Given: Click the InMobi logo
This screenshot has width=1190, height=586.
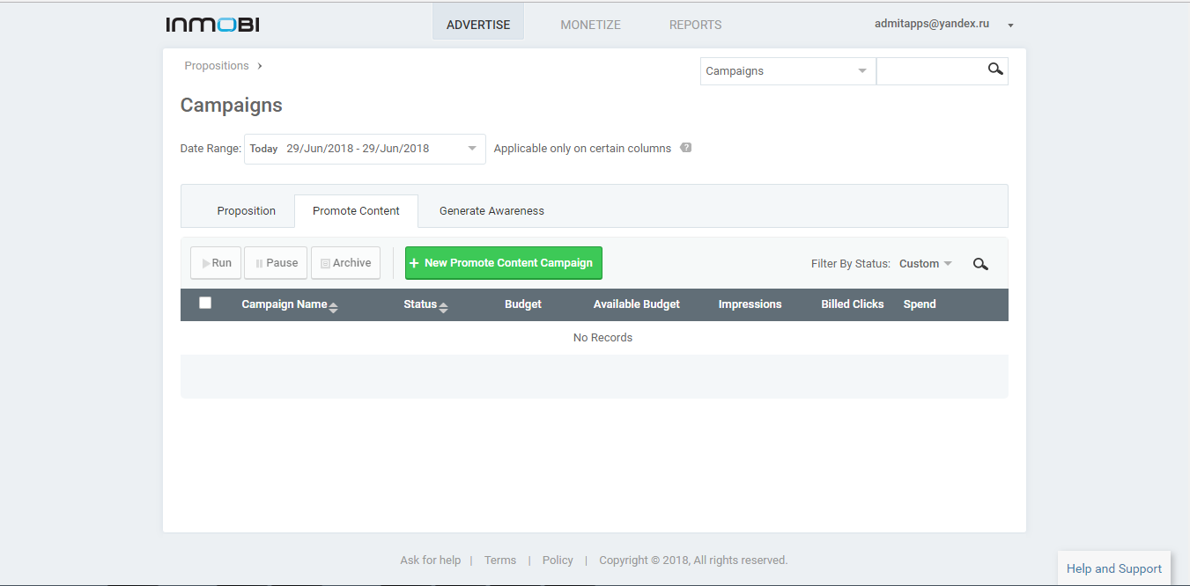Looking at the screenshot, I should [x=212, y=25].
